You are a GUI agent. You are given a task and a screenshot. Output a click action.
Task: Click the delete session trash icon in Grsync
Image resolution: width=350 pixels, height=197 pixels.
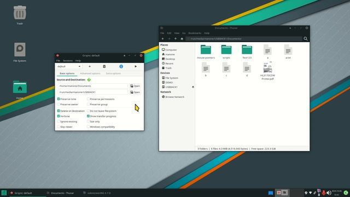(104, 66)
